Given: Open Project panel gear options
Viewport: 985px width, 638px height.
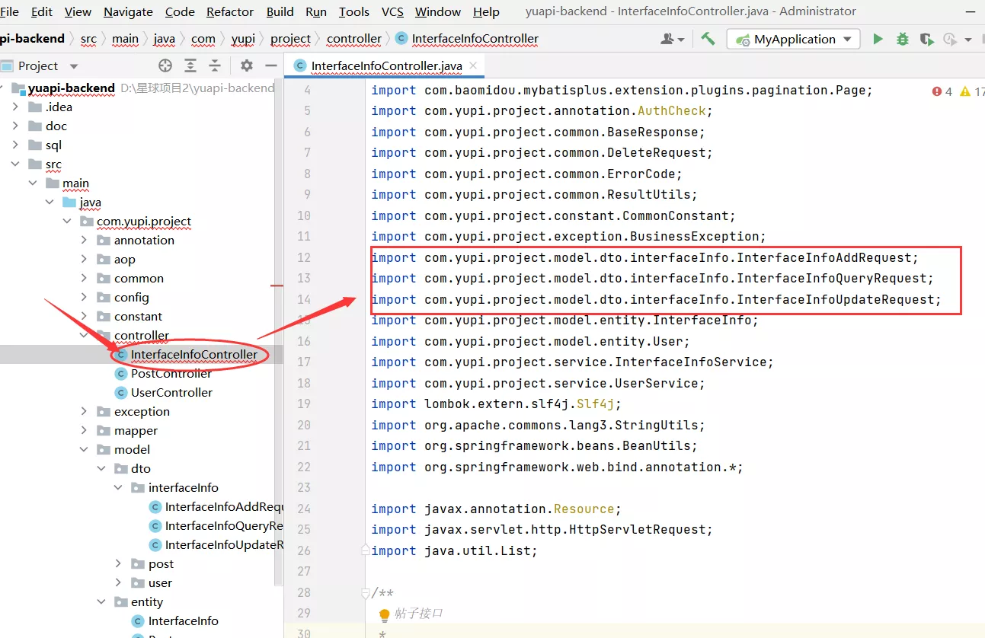Looking at the screenshot, I should click(x=246, y=65).
